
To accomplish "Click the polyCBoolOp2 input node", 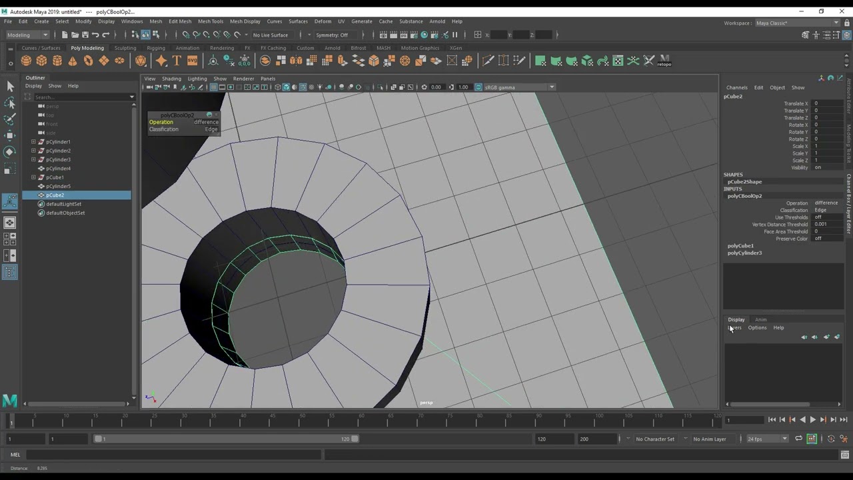I will tap(744, 196).
